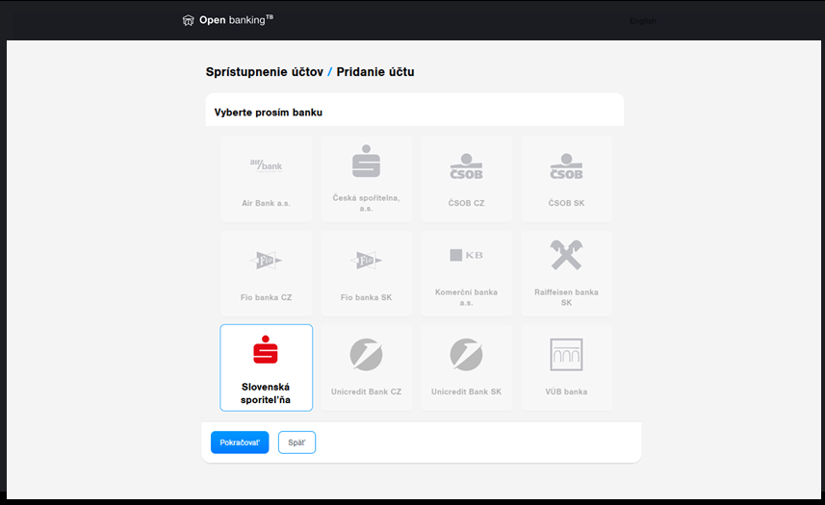Click the Unicredit Bank CZ label

[x=366, y=391]
